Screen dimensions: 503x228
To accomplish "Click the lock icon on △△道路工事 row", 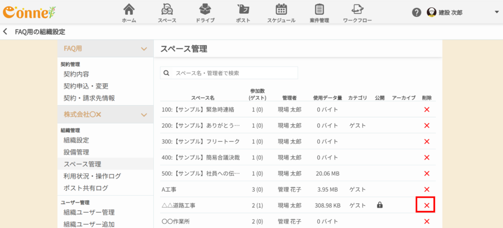I will [x=380, y=205].
